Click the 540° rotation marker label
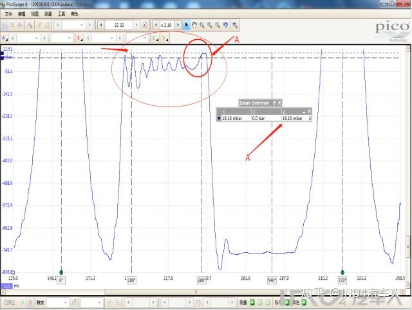Viewport: 412px width, 310px height. [272, 280]
